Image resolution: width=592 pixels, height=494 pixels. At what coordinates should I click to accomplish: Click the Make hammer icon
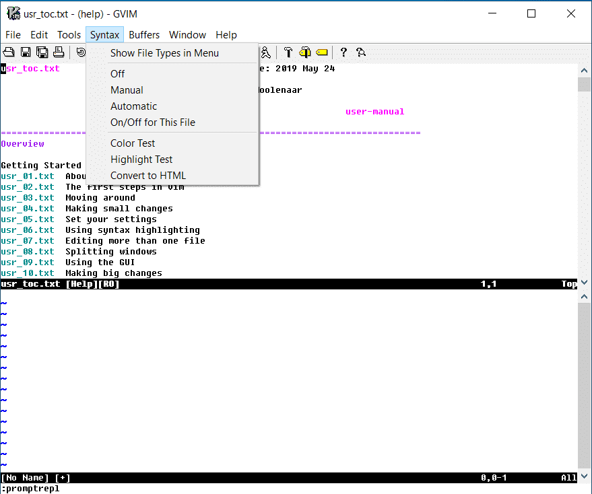point(288,52)
